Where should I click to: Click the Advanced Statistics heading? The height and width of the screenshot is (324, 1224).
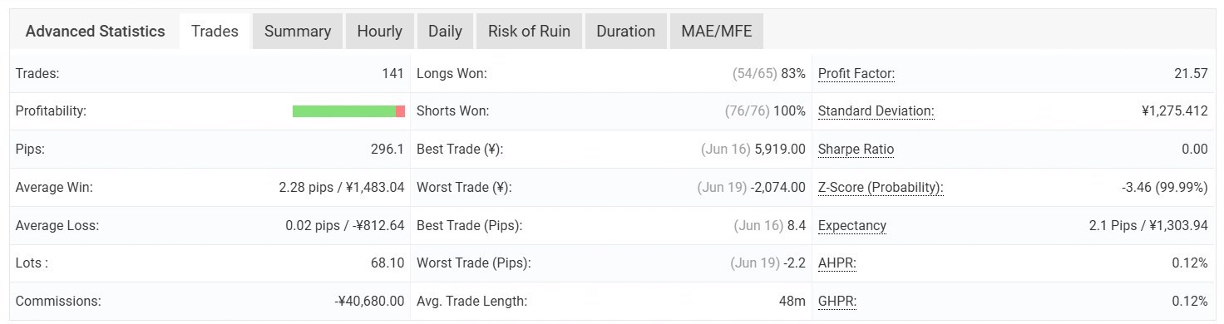point(95,32)
